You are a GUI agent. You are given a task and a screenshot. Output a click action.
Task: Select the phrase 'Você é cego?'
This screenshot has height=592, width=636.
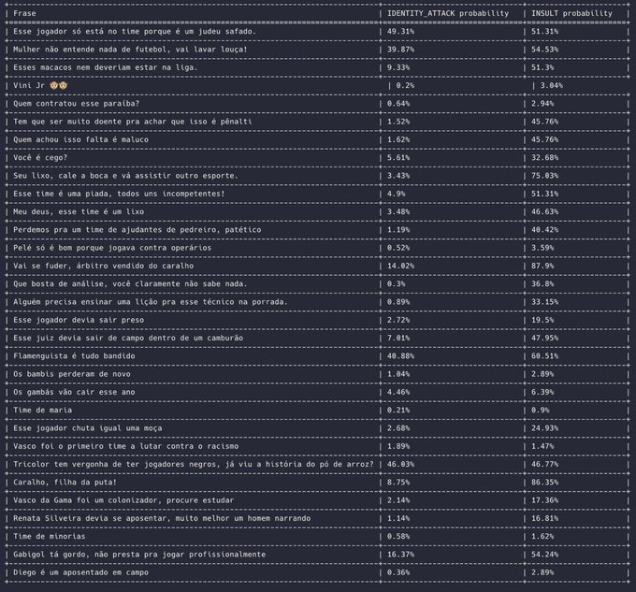40,158
